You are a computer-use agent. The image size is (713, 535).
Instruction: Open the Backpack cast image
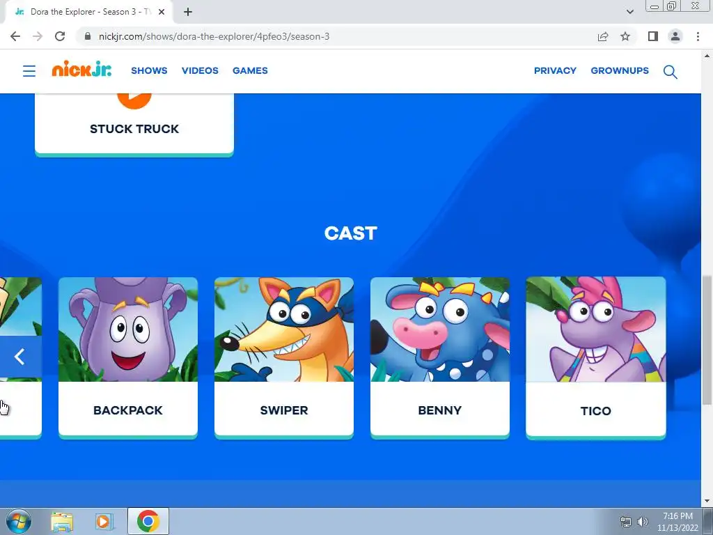pos(128,329)
